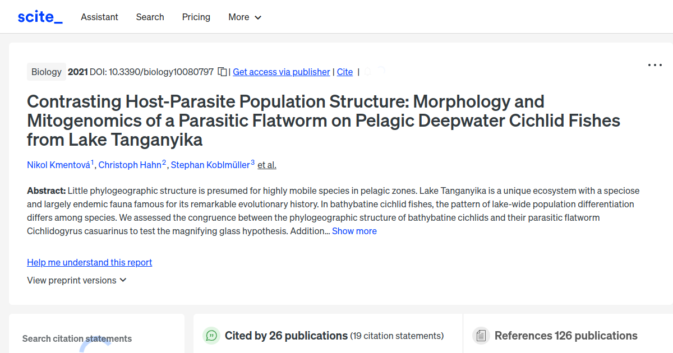This screenshot has width=673, height=353.
Task: Click et al. to show all authors
Action: click(266, 165)
